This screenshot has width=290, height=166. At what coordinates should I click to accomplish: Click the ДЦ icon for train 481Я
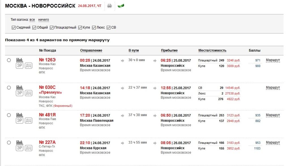point(29,121)
